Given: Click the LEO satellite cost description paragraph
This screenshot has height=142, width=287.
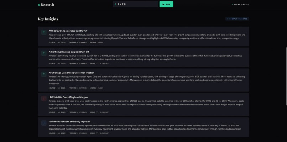Looking at the screenshot, I should click(x=146, y=105).
